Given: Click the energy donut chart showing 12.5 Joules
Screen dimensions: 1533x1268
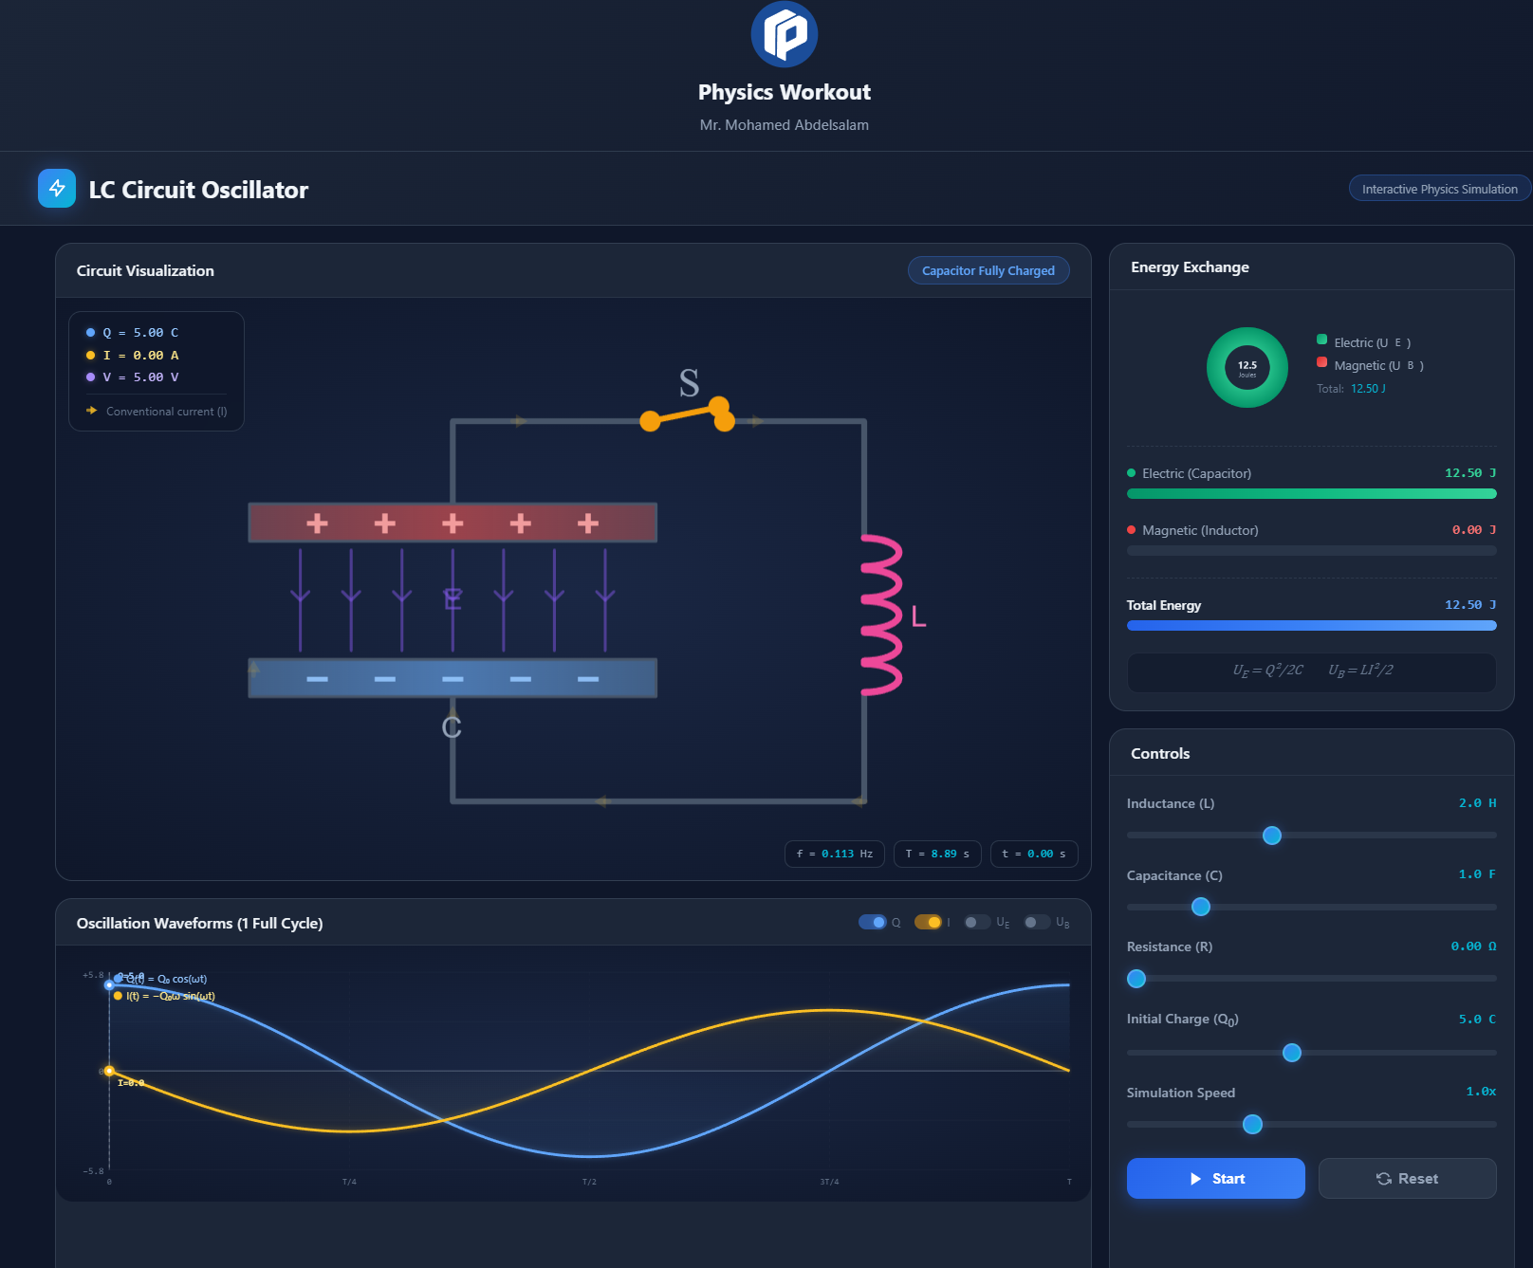Looking at the screenshot, I should (x=1247, y=367).
